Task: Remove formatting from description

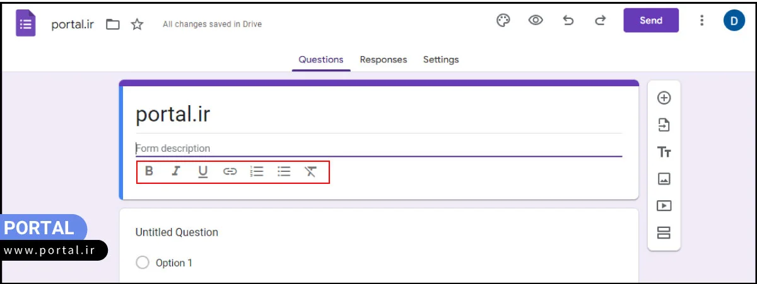Action: pyautogui.click(x=310, y=171)
